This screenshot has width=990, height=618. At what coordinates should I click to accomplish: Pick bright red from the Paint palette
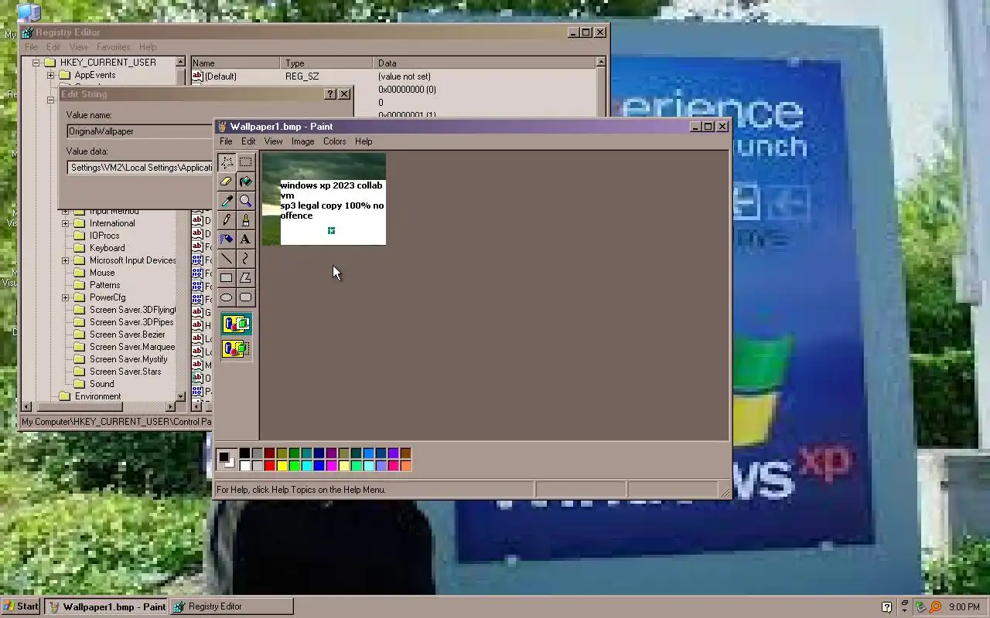click(x=270, y=465)
